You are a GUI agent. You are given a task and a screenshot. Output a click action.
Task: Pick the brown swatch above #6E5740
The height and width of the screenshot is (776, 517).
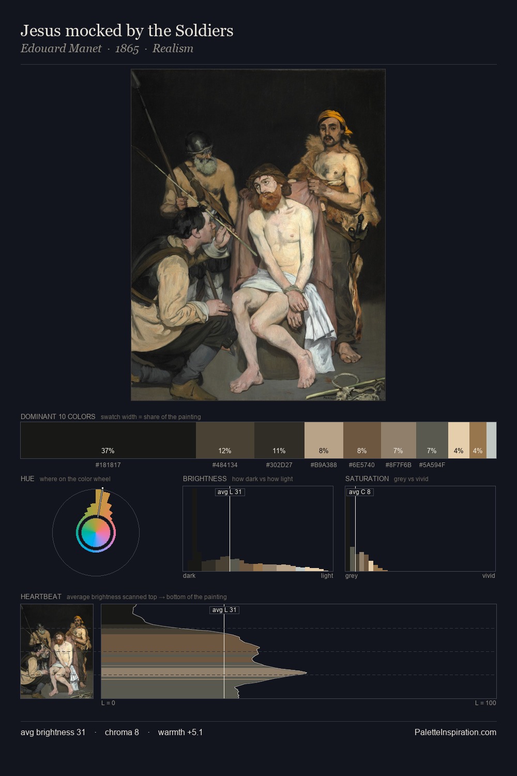[362, 440]
